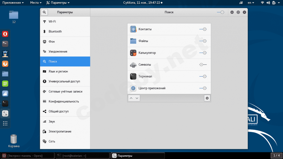
Task: Click the Символы label in list
Action: (145, 65)
